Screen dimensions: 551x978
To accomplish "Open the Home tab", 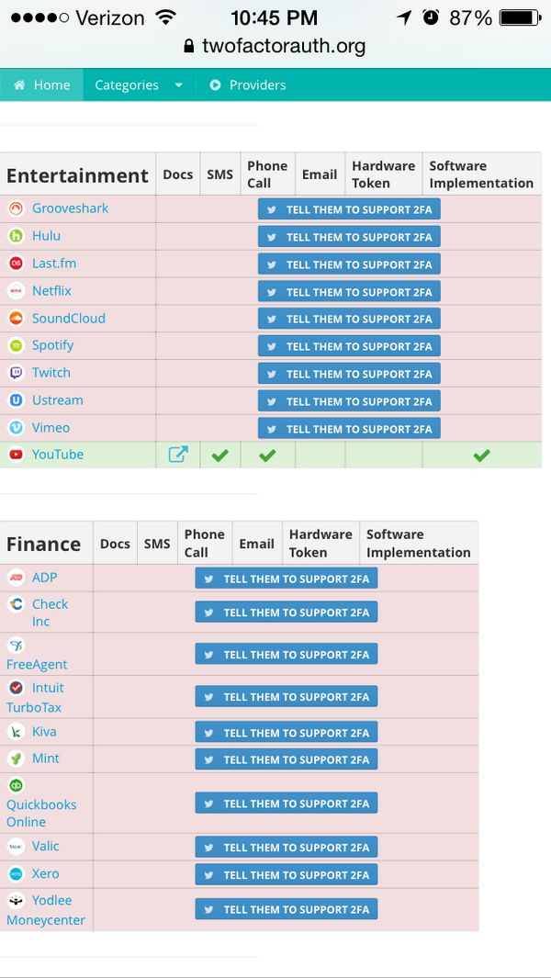I will (x=41, y=84).
